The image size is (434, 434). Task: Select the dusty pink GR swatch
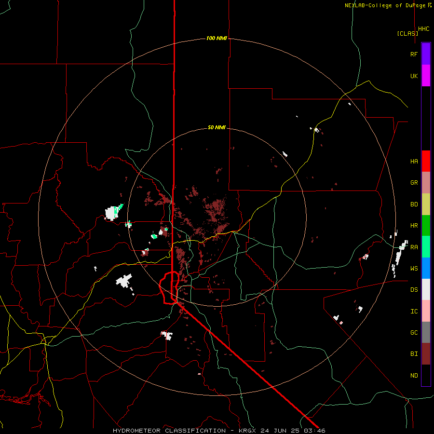click(426, 183)
